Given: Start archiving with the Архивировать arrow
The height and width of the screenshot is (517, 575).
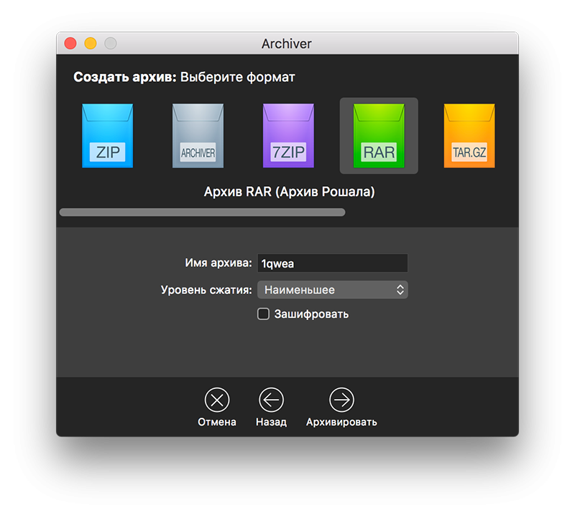Looking at the screenshot, I should coord(342,400).
